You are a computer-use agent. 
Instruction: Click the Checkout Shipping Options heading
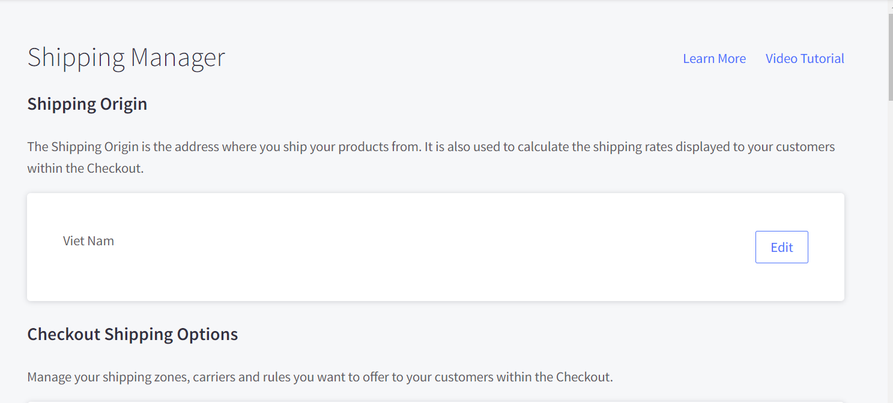coord(133,334)
